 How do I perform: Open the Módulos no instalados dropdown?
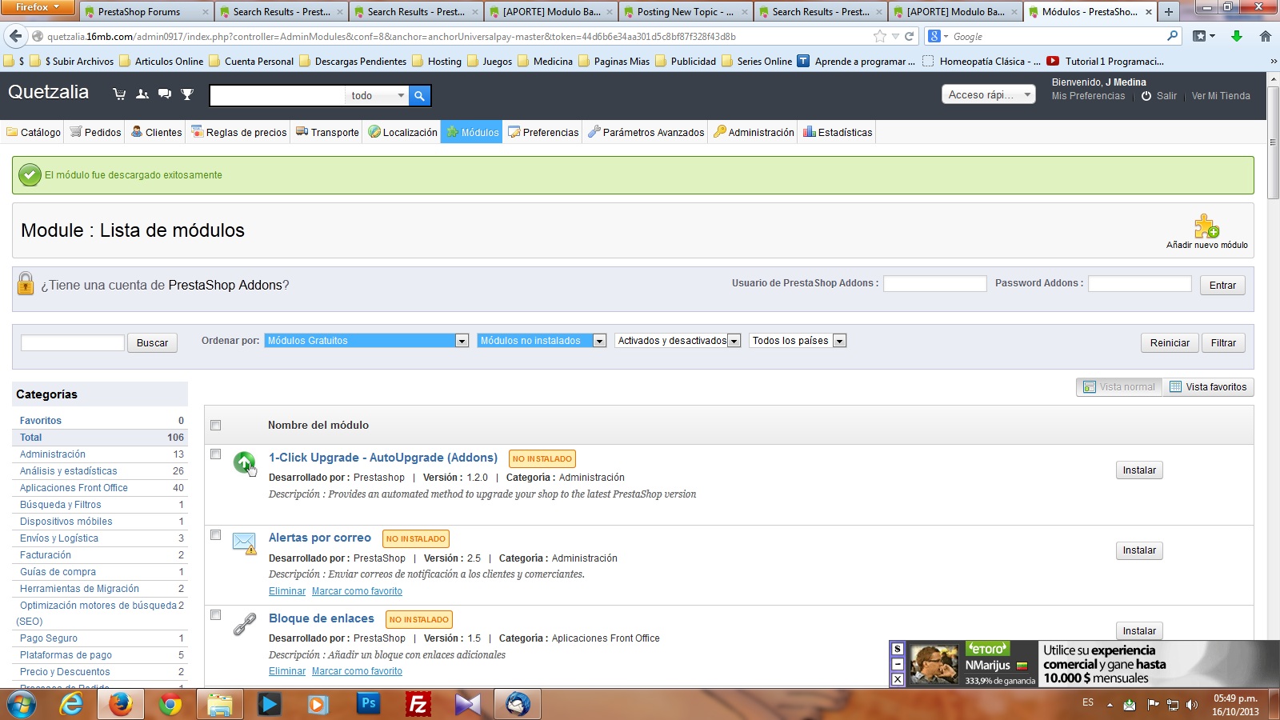pyautogui.click(x=542, y=341)
